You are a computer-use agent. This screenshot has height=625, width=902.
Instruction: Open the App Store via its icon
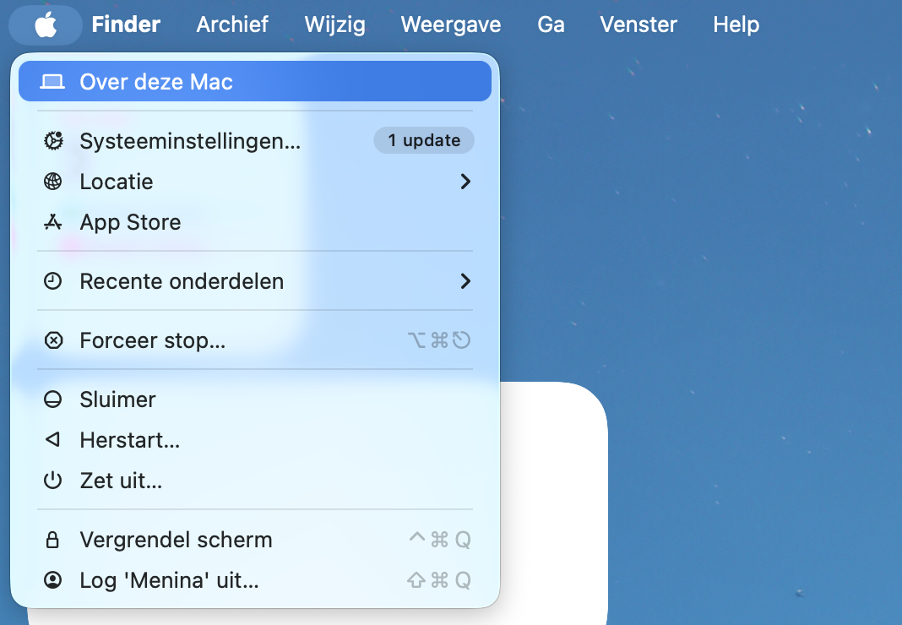(x=52, y=222)
